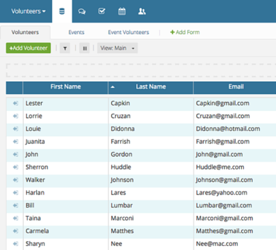Open record icon for Louie Didonna
276x250 pixels.
(x=15, y=129)
